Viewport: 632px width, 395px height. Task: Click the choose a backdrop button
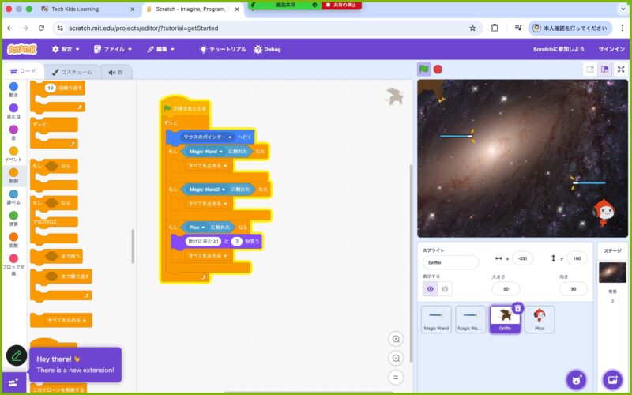click(x=612, y=379)
